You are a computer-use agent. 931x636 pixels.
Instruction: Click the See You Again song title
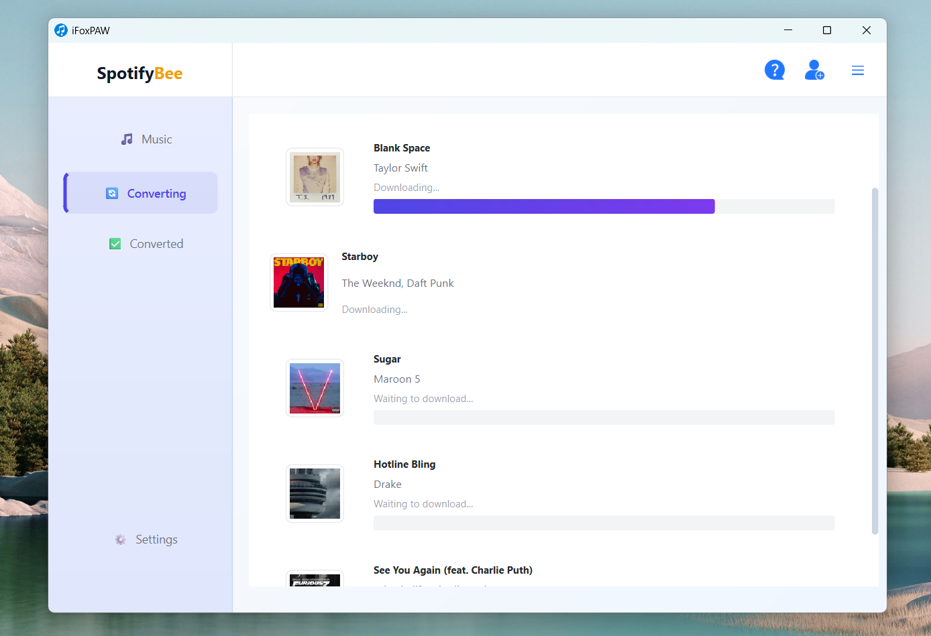453,570
